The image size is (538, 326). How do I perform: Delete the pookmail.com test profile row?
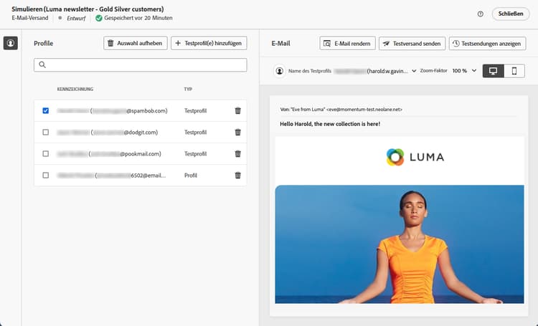pyautogui.click(x=237, y=154)
